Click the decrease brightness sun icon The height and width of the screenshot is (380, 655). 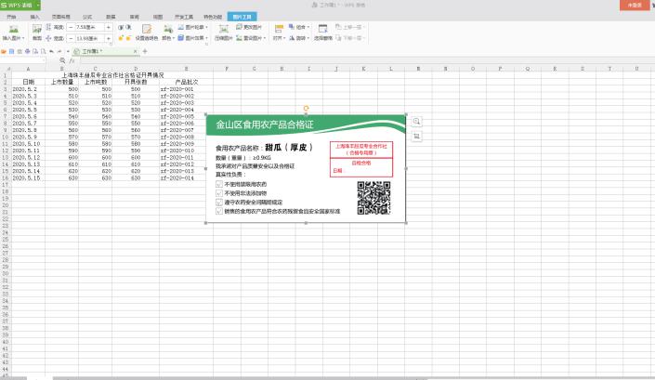[128, 38]
